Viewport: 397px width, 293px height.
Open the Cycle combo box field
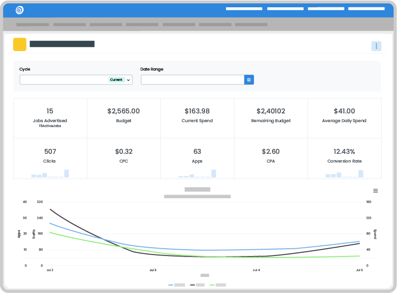tap(63, 80)
